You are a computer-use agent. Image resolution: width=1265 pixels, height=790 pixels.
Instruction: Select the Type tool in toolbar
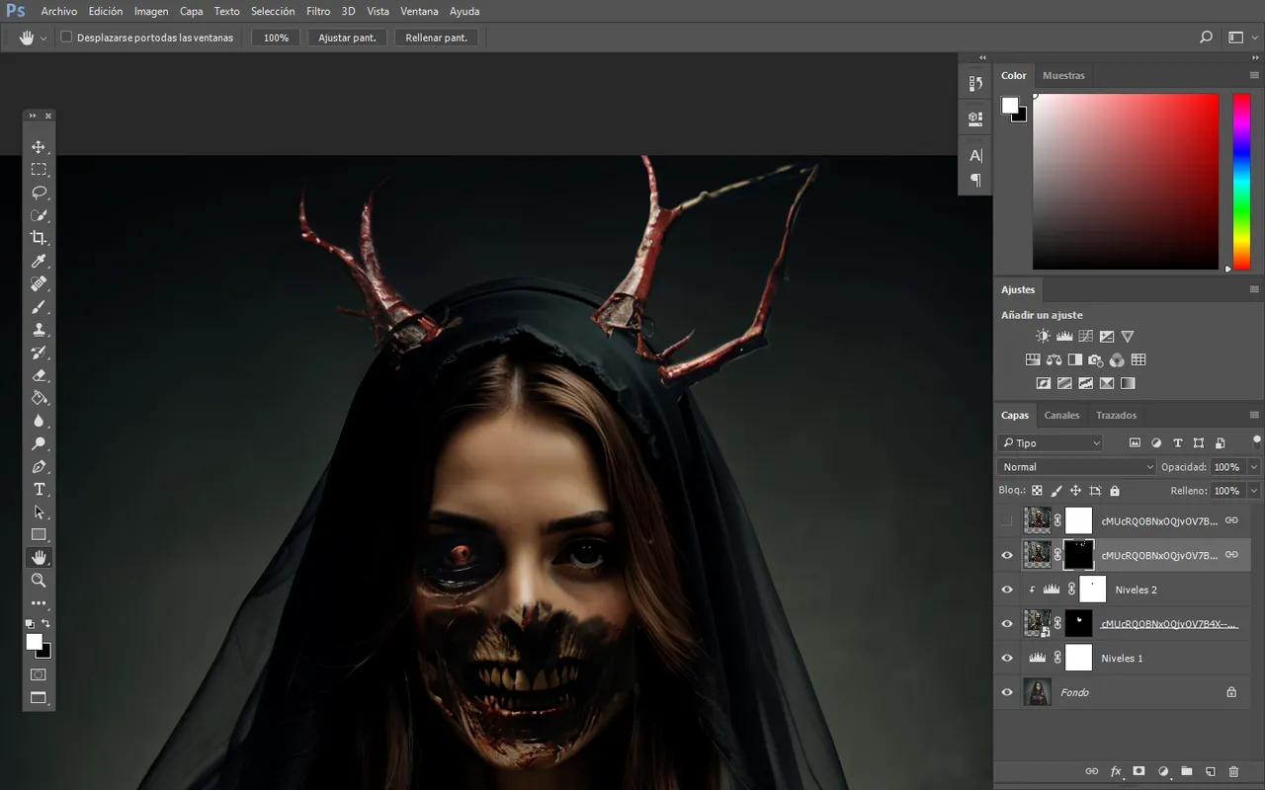coord(39,490)
